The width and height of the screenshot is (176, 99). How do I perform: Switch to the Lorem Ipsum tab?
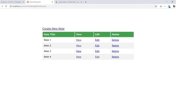pyautogui.click(x=68, y=2)
